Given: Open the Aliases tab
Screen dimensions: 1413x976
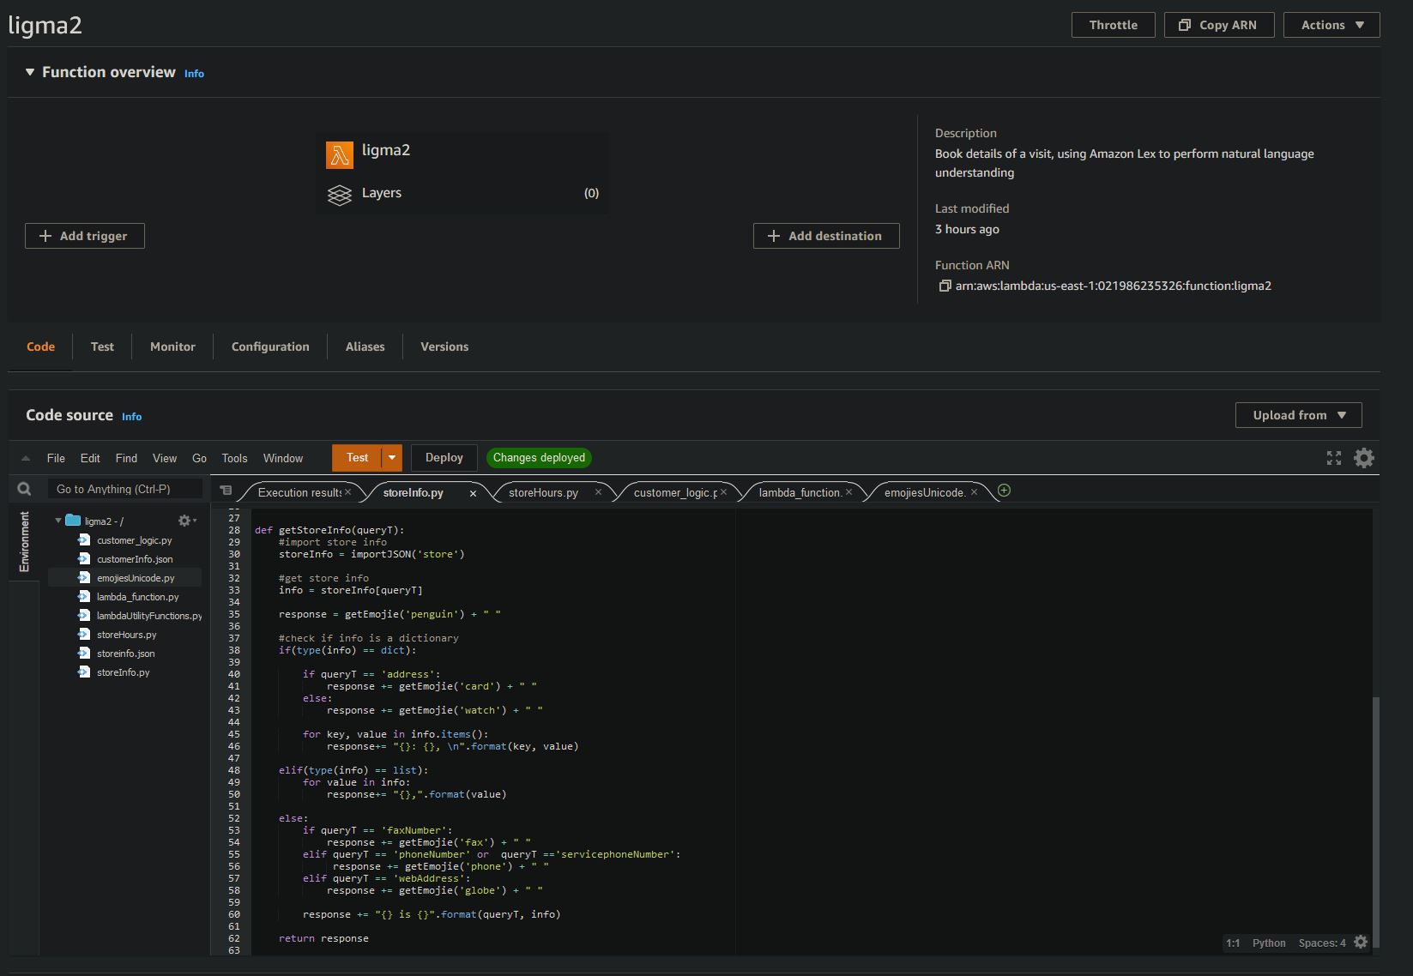Looking at the screenshot, I should 365,346.
